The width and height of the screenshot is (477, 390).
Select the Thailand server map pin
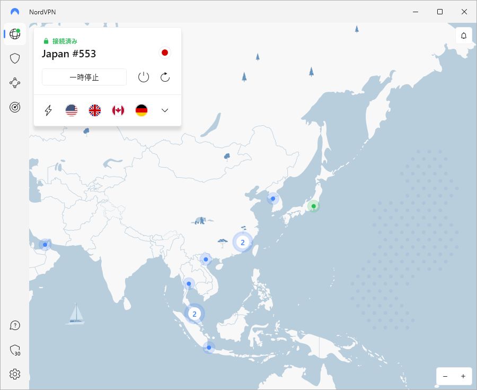189,284
